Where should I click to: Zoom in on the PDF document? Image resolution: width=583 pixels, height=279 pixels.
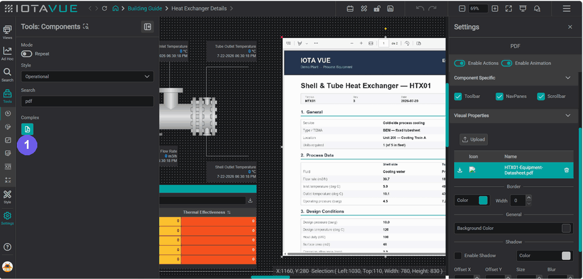[x=361, y=43]
